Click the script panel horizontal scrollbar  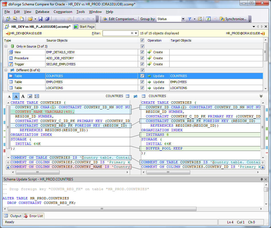[x=102, y=209]
